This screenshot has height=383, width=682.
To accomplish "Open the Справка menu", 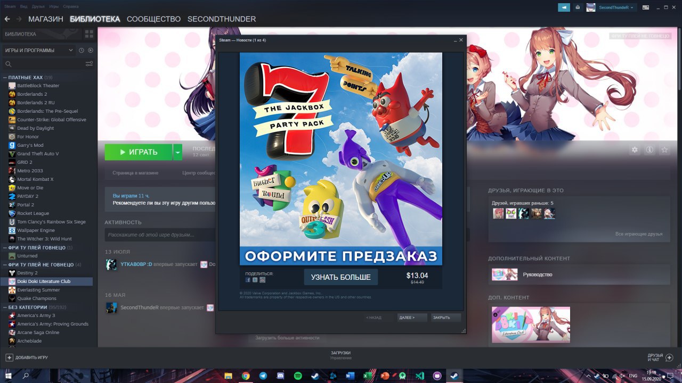I will pyautogui.click(x=71, y=6).
